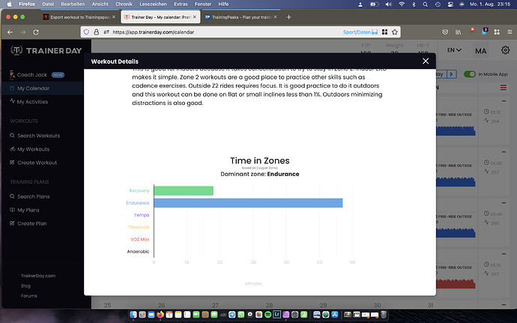Visit the TrainerDay.com footer link
517x323 pixels.
pos(38,276)
